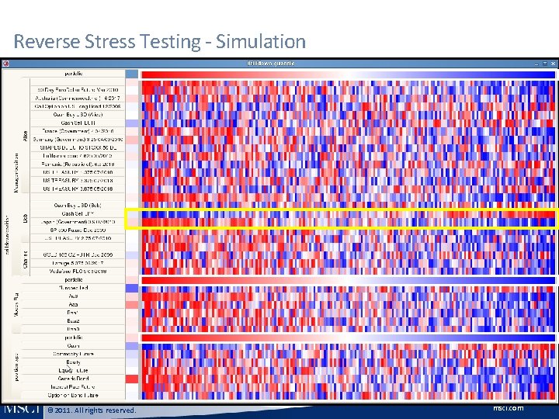
Task: Select the Cash Buy USD (Bob) row
Action: point(78,205)
